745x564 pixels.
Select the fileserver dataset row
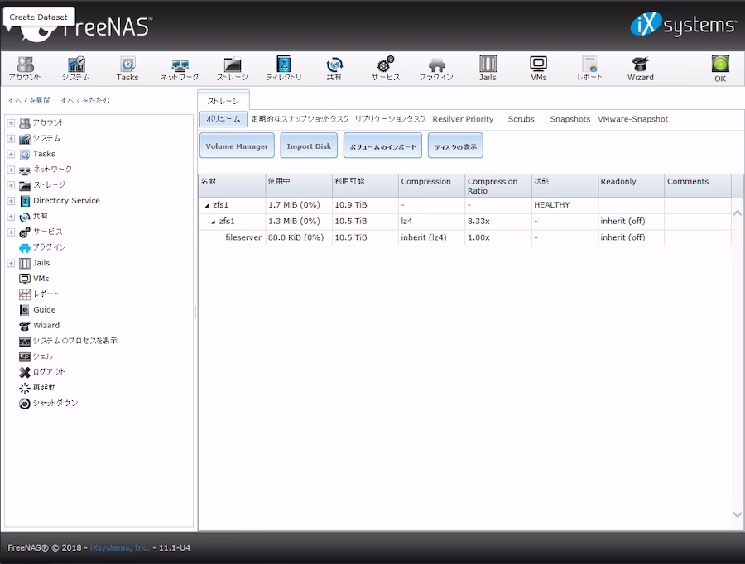click(x=464, y=237)
